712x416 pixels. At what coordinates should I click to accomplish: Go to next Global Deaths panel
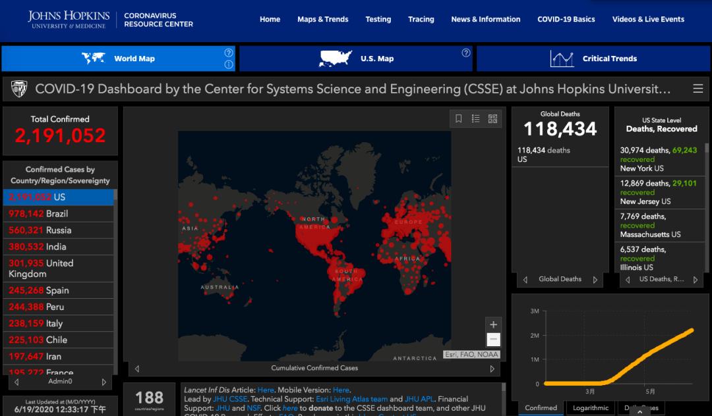point(595,280)
